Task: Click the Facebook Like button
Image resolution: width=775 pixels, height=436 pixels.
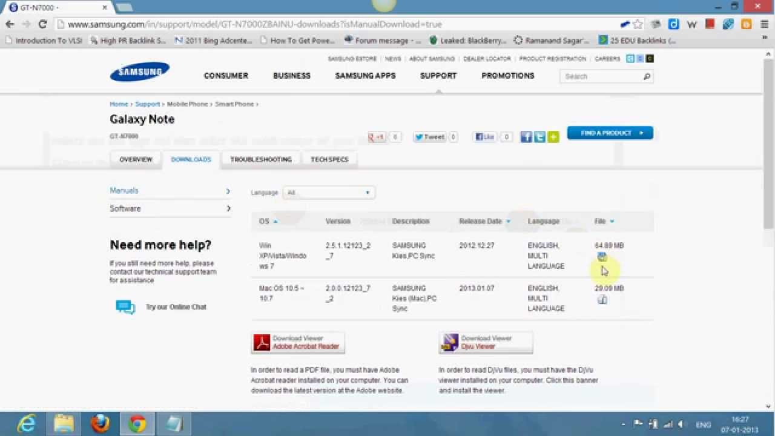Action: [486, 137]
